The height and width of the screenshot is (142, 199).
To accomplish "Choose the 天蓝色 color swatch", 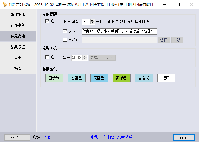I will click(99, 78).
